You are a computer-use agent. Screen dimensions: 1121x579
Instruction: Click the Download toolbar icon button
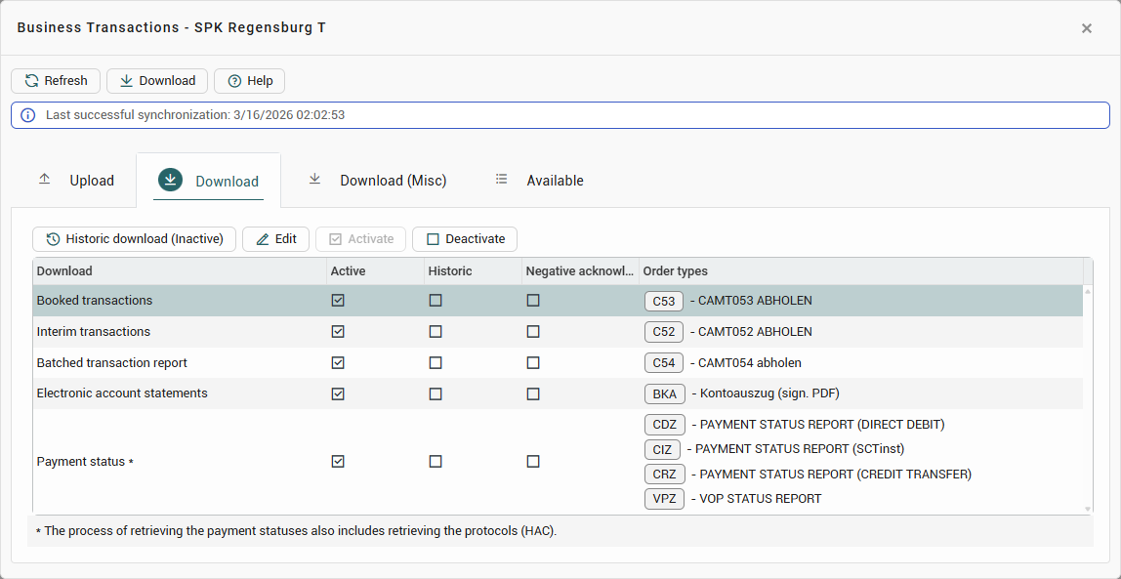(x=126, y=81)
